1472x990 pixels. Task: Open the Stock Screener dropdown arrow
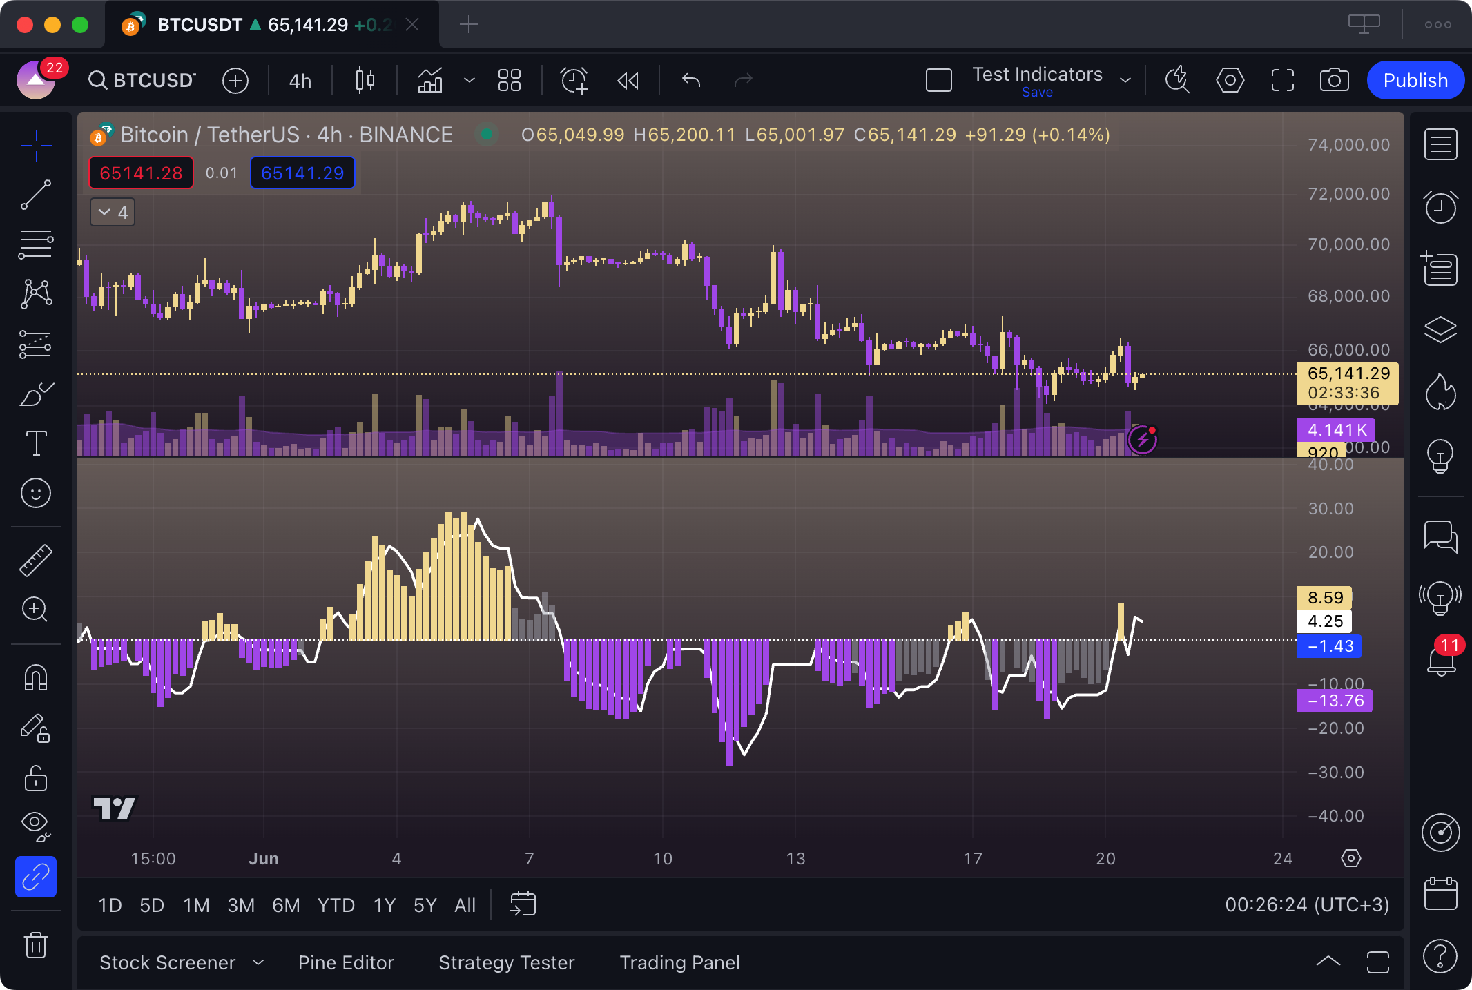coord(258,962)
